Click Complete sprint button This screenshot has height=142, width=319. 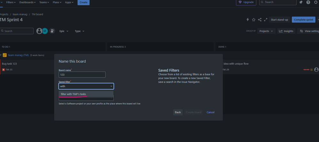click(304, 20)
